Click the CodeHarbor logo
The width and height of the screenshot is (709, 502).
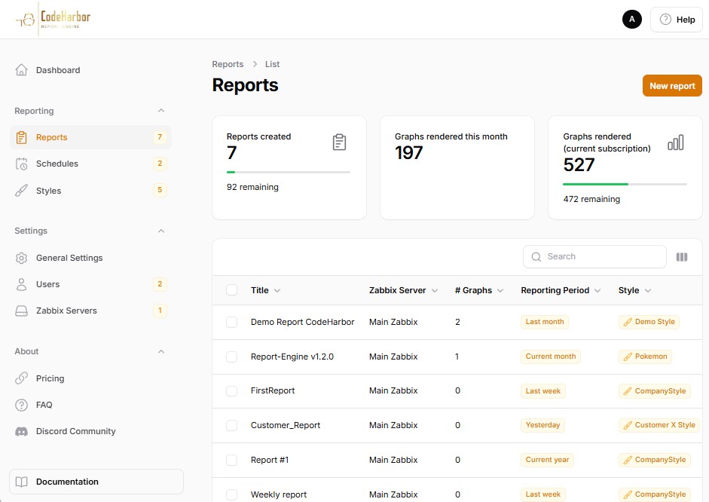point(53,19)
